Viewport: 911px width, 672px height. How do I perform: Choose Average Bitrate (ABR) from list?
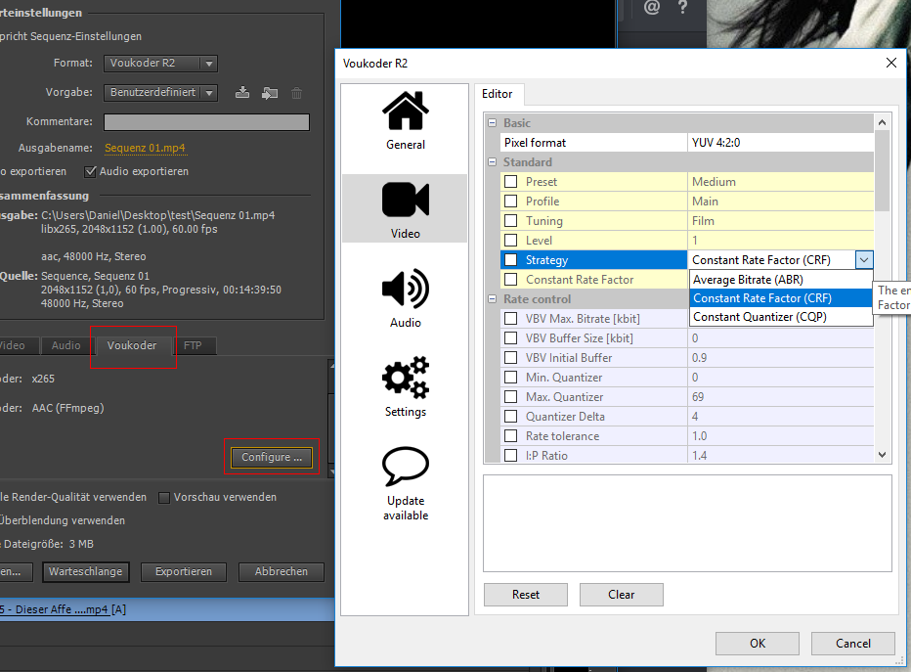pos(748,280)
